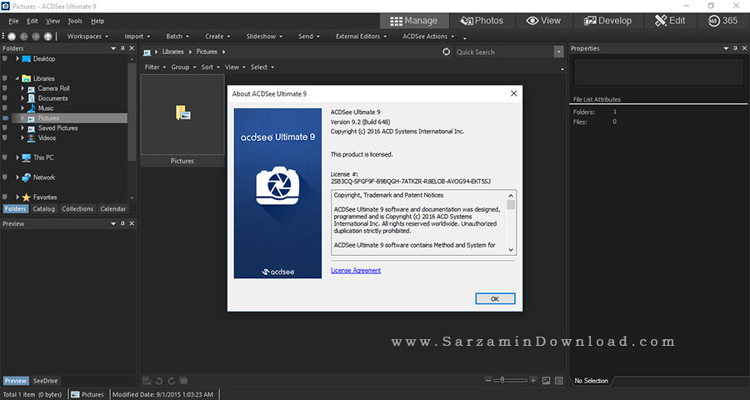Open the Import dropdown
Viewport: 750px width, 400px height.
point(137,37)
